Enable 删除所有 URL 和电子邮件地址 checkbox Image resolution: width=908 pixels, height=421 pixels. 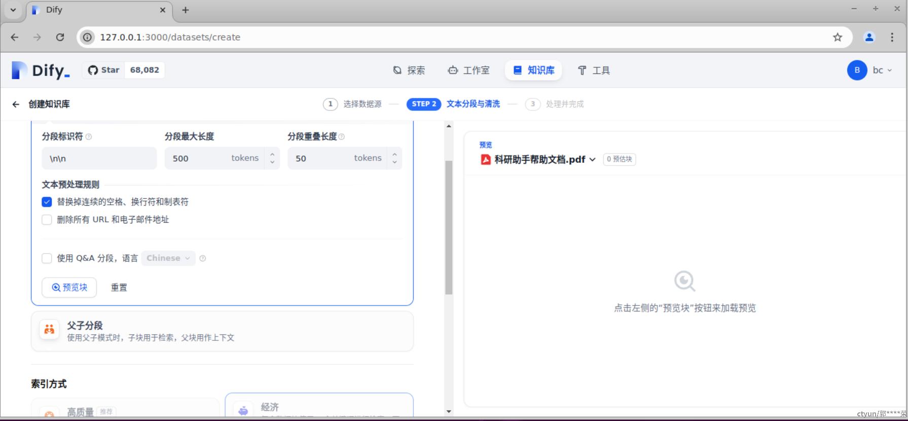(47, 220)
